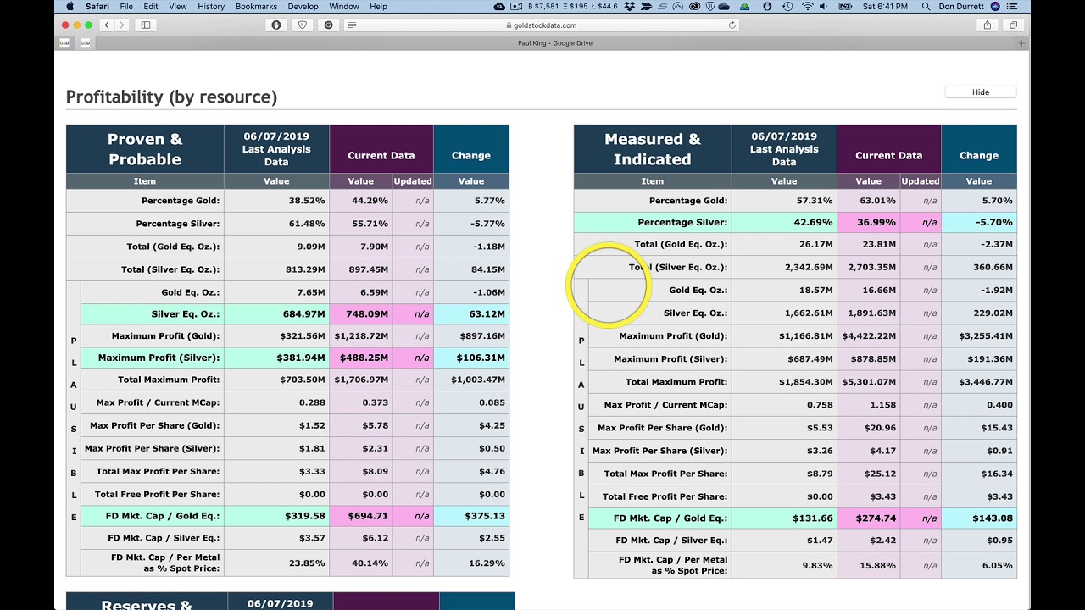Viewport: 1085px width, 610px height.
Task: Click the $5,301.07M Total Maximum Profit value
Action: (868, 381)
